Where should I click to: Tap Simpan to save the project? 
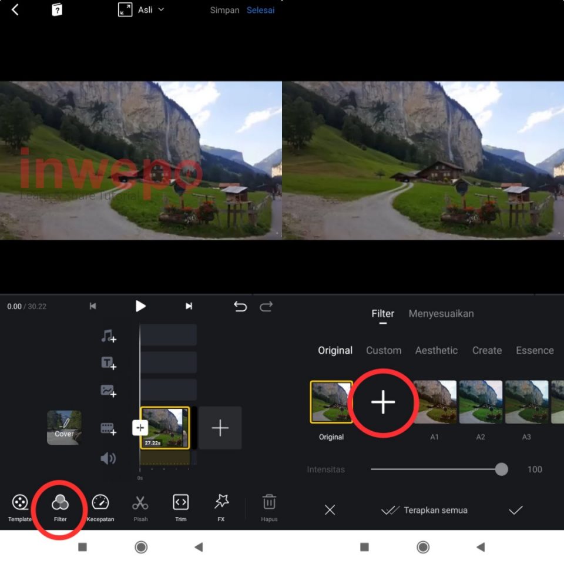[x=224, y=9]
